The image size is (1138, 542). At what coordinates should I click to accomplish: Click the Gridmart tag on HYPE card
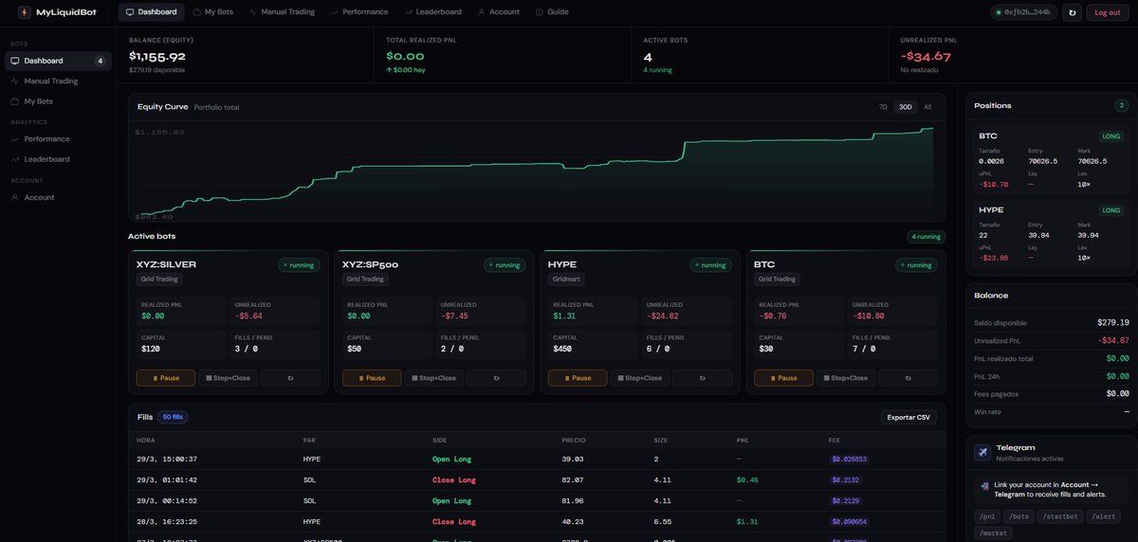coord(566,280)
